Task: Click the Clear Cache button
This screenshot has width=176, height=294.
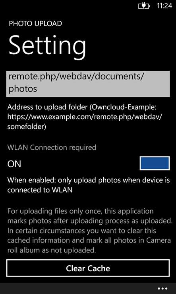Action: 88,268
